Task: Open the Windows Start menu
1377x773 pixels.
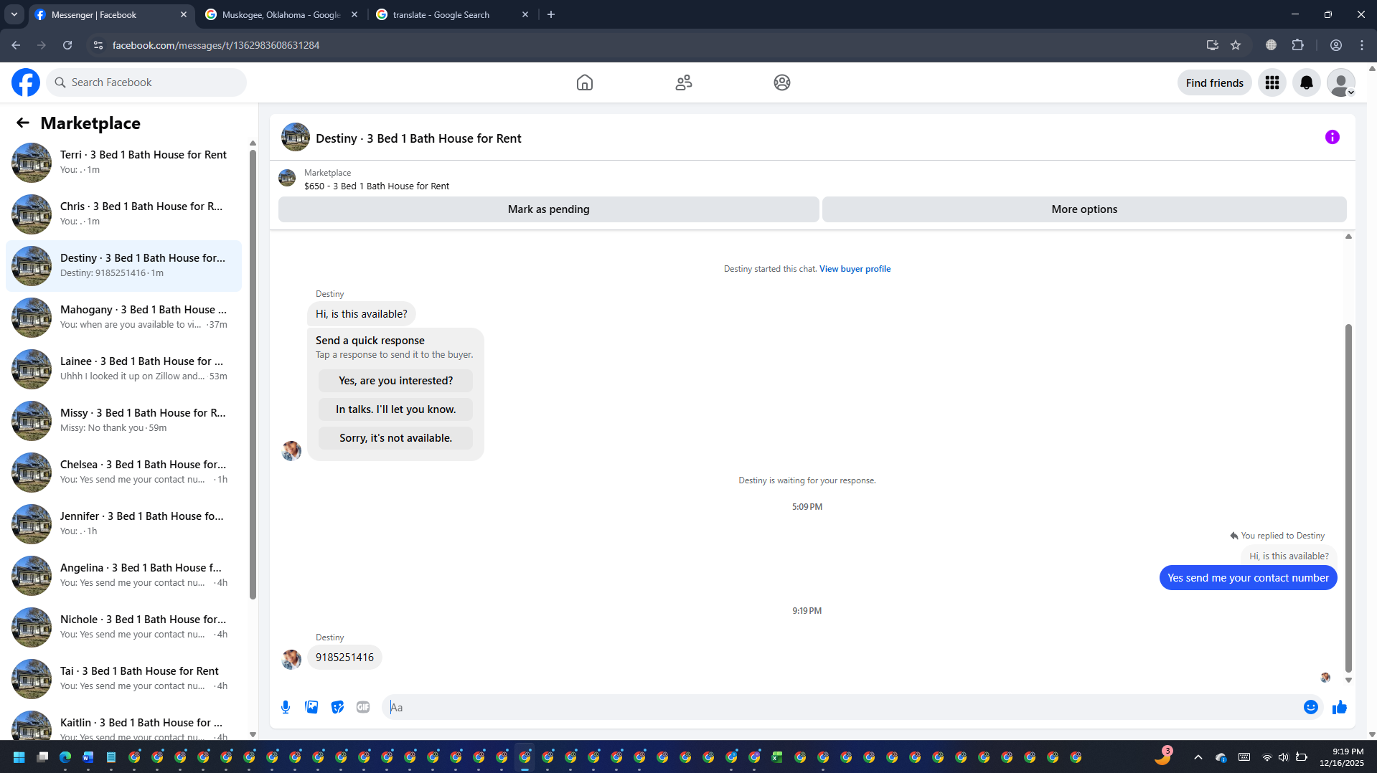Action: point(19,757)
